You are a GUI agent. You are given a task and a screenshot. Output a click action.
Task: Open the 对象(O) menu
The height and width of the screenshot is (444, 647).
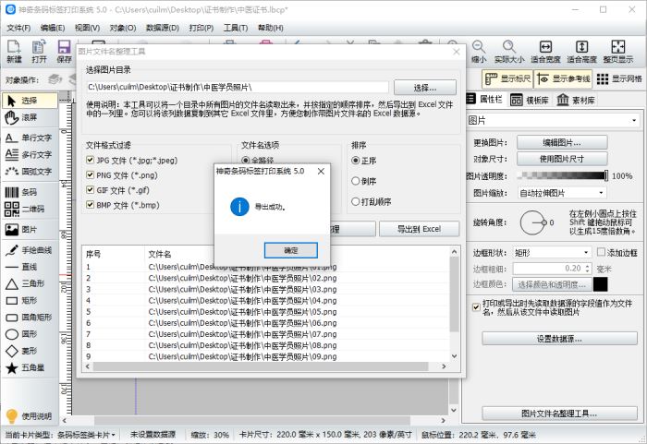123,28
